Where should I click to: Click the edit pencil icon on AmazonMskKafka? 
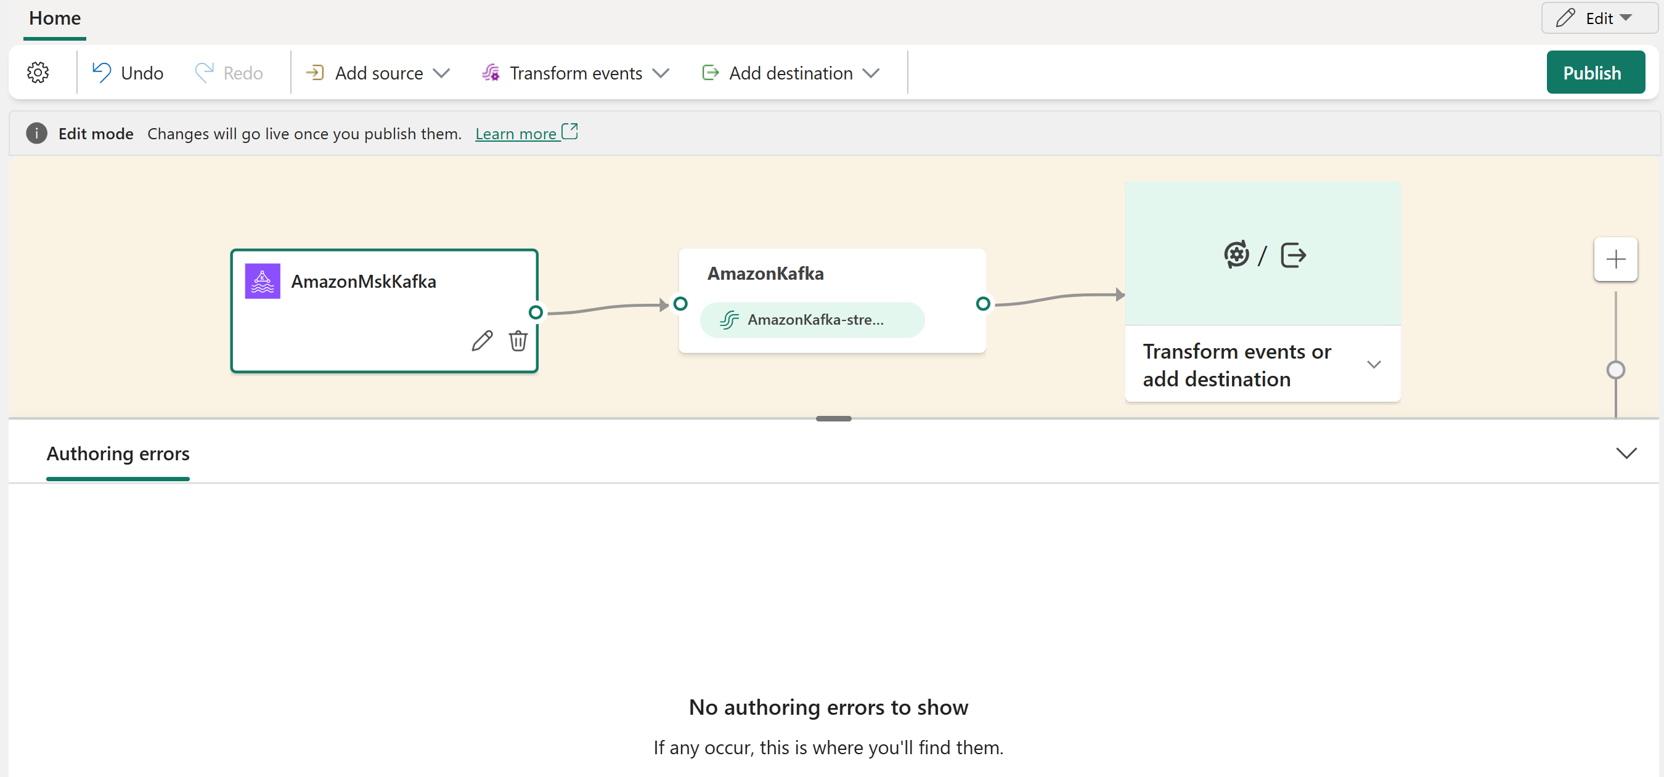[x=481, y=342]
